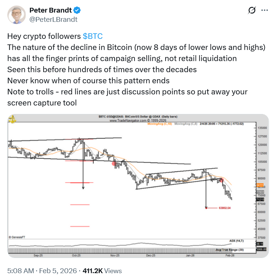The image size is (276, 275).
Task: Open the $BTC cashtag link
Action: (93, 36)
